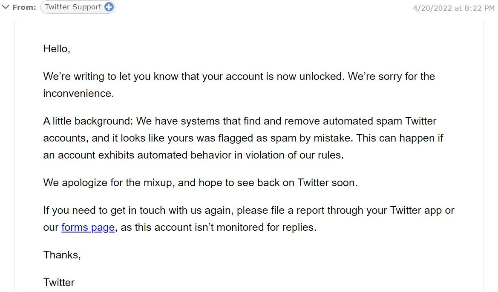Click the blue plus icon to add sender
Screen dimensions: 498x292
pyautogui.click(x=109, y=7)
